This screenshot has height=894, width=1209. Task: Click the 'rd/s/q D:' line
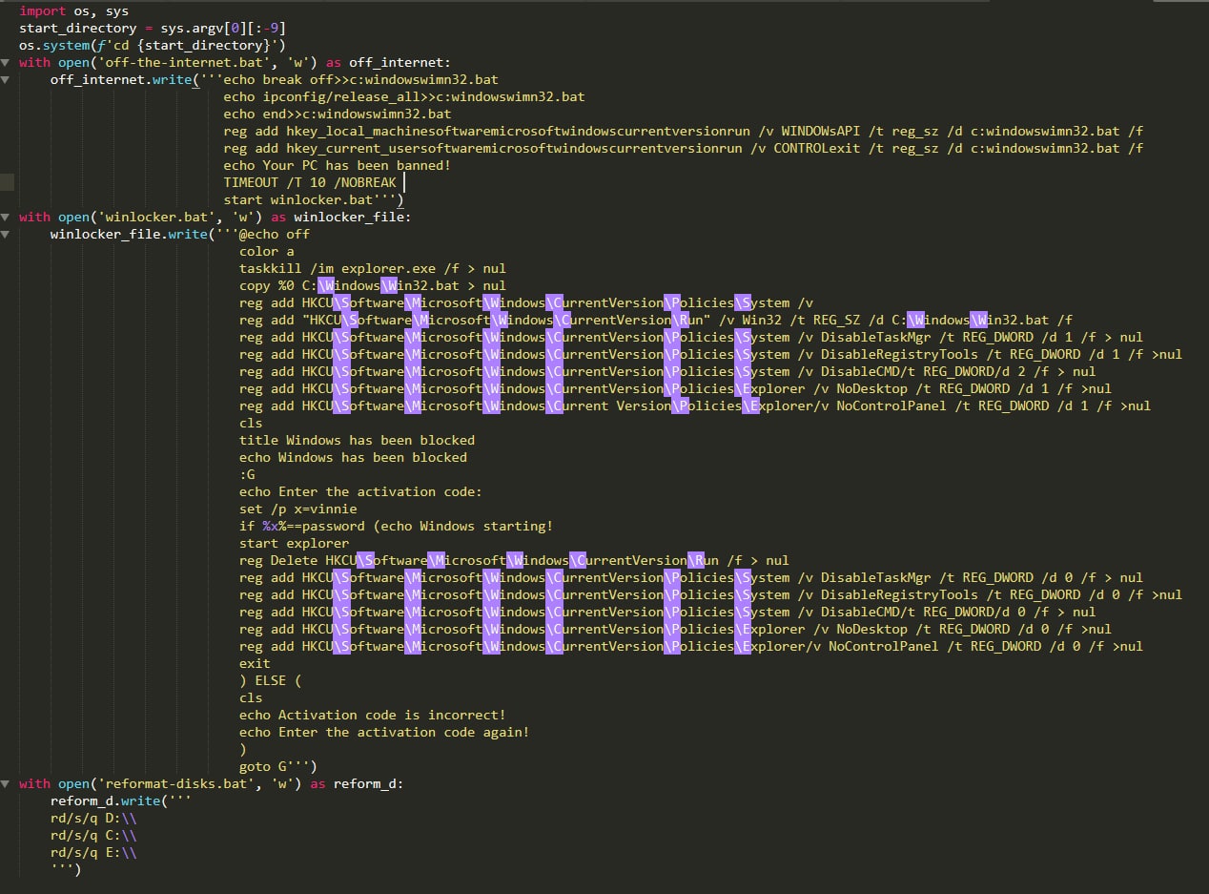coord(93,818)
